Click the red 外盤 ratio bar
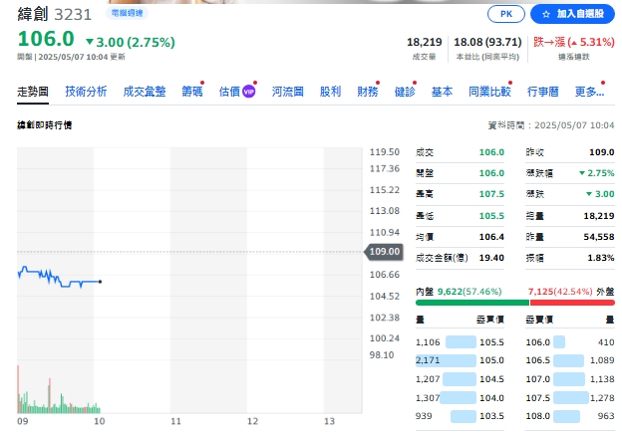 572,303
